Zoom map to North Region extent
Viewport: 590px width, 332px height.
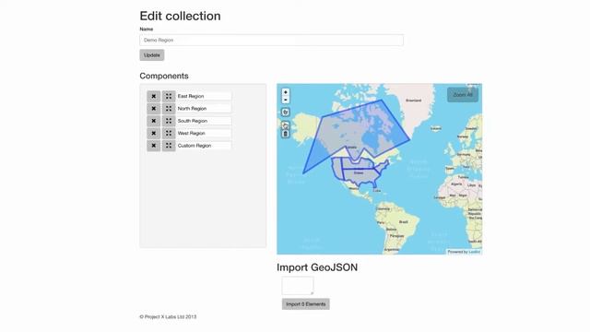(x=169, y=109)
